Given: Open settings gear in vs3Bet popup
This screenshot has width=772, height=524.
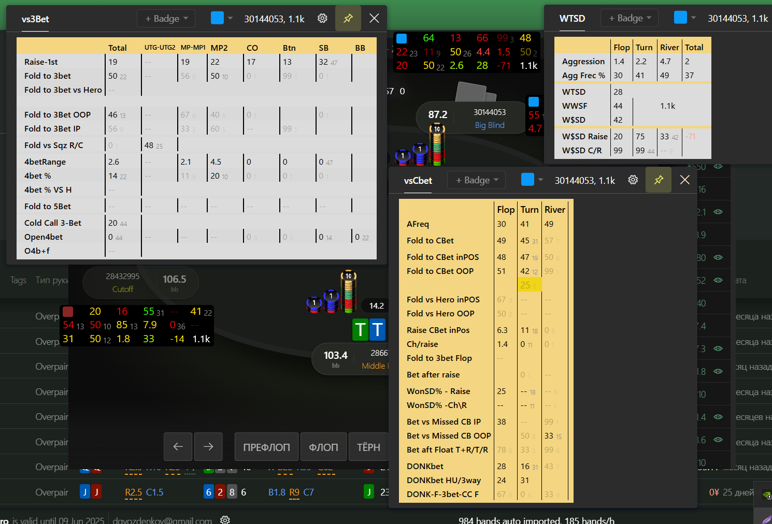Looking at the screenshot, I should 322,18.
